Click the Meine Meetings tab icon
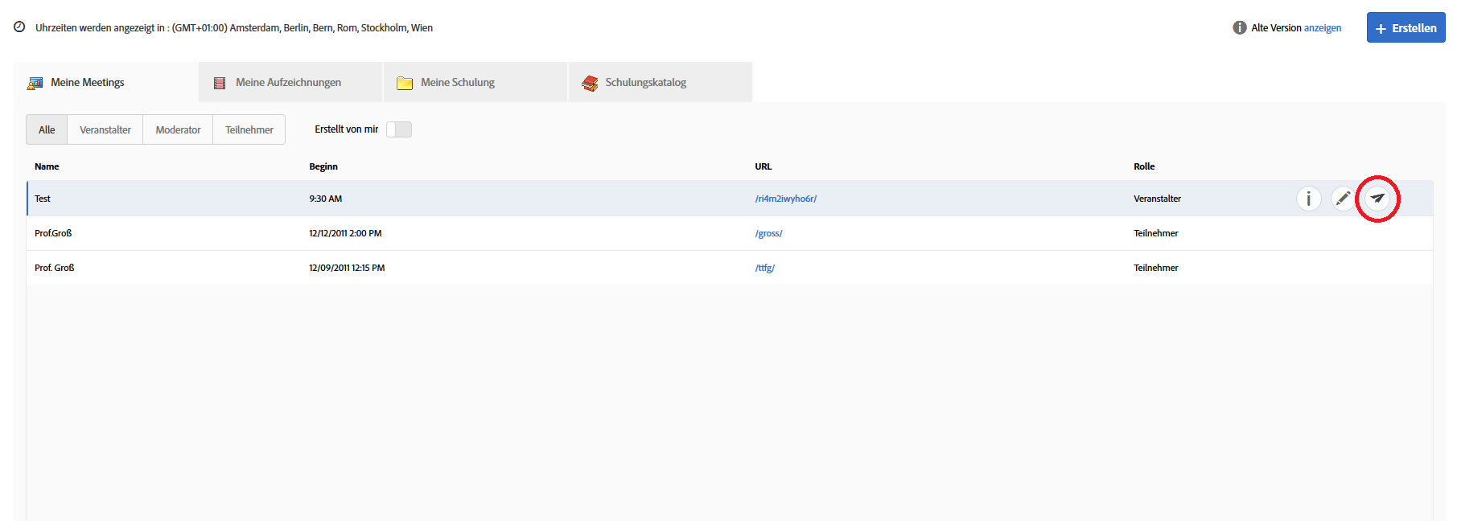This screenshot has height=521, width=1457. pyautogui.click(x=35, y=83)
